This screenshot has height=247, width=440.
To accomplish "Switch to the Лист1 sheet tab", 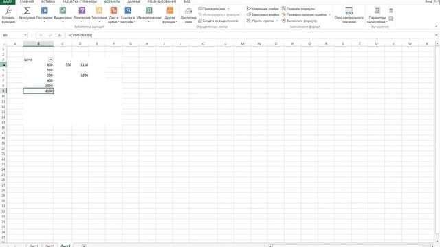I will click(34, 246).
